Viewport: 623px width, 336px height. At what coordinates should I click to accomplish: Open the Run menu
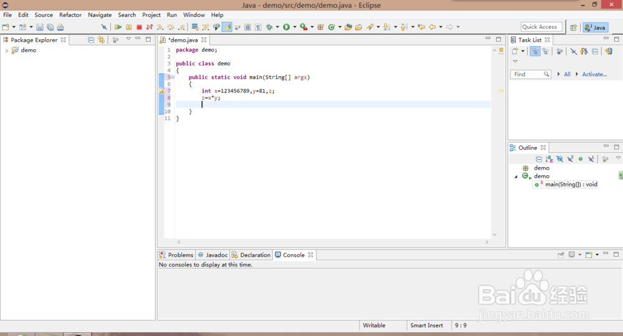pyautogui.click(x=172, y=15)
